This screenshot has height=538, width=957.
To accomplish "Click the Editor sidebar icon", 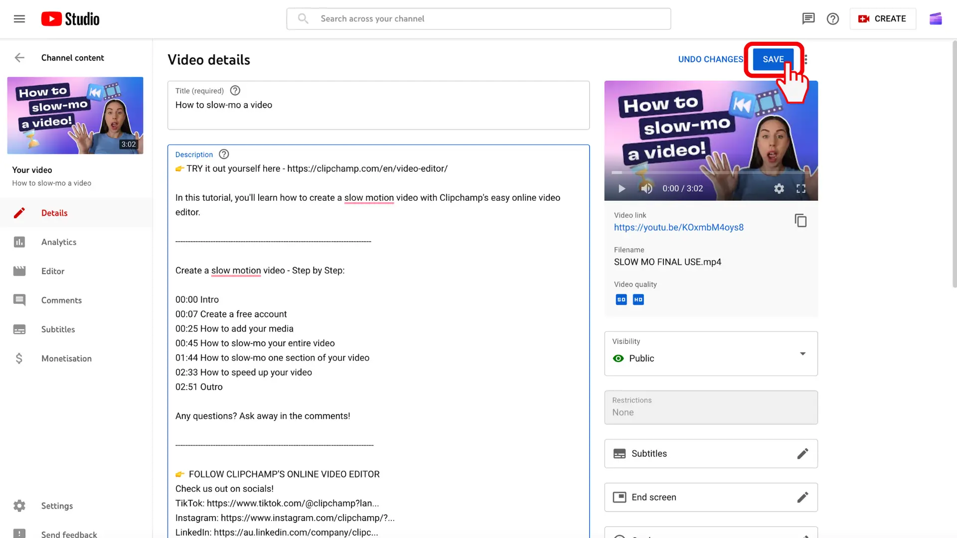I will pos(19,270).
